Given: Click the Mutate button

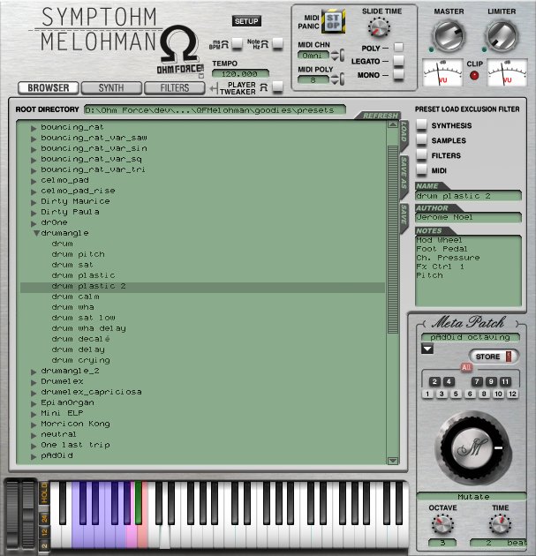Looking at the screenshot, I should point(473,496).
